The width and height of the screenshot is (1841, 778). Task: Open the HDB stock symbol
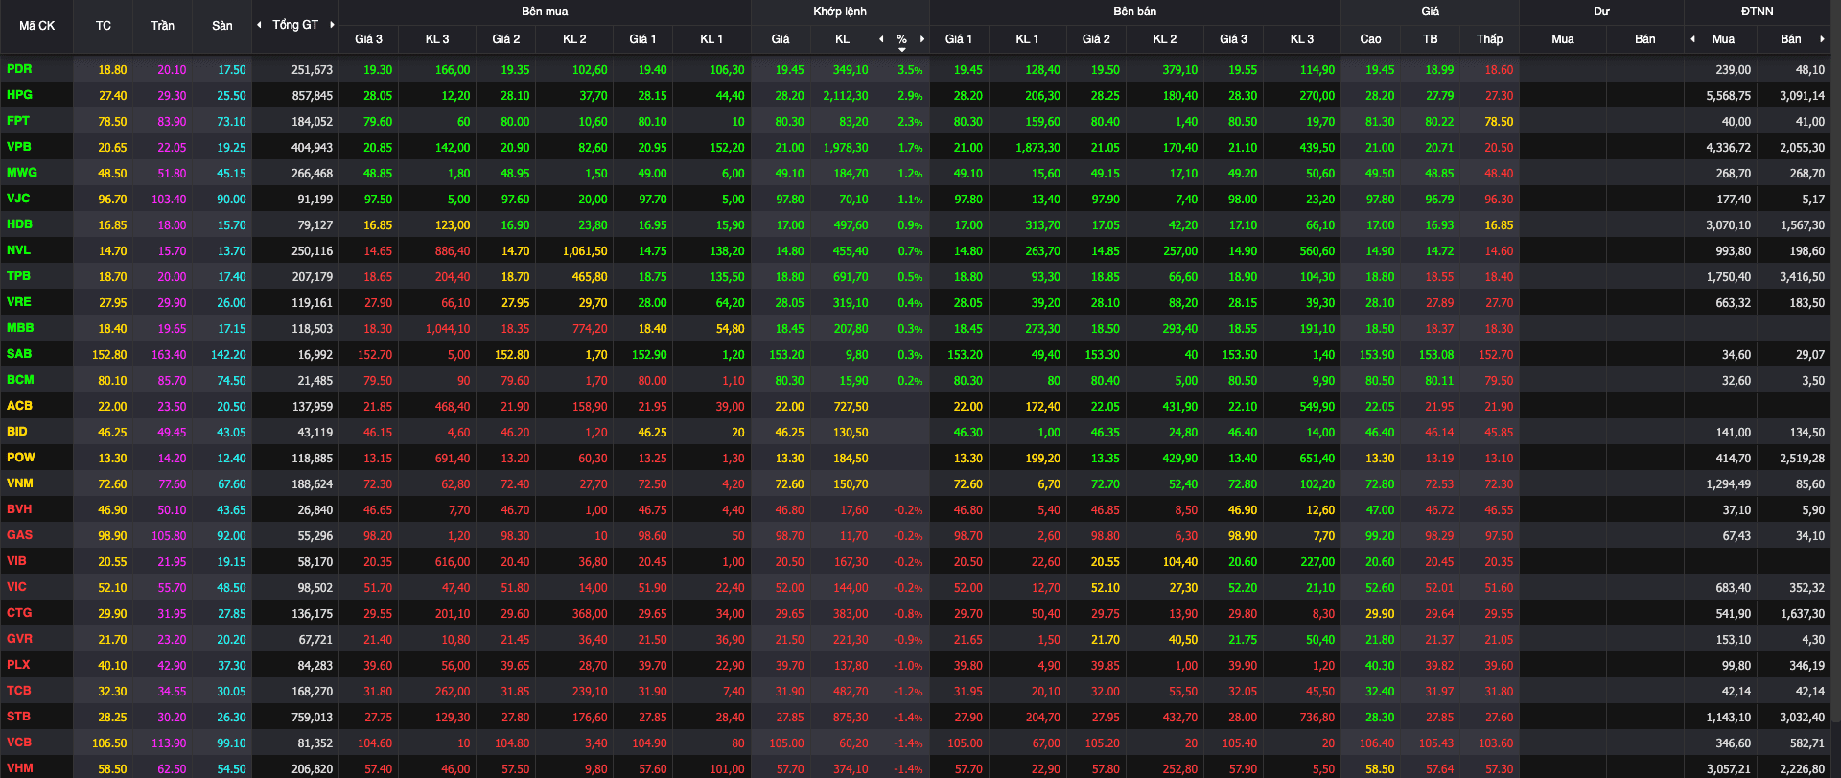click(19, 224)
